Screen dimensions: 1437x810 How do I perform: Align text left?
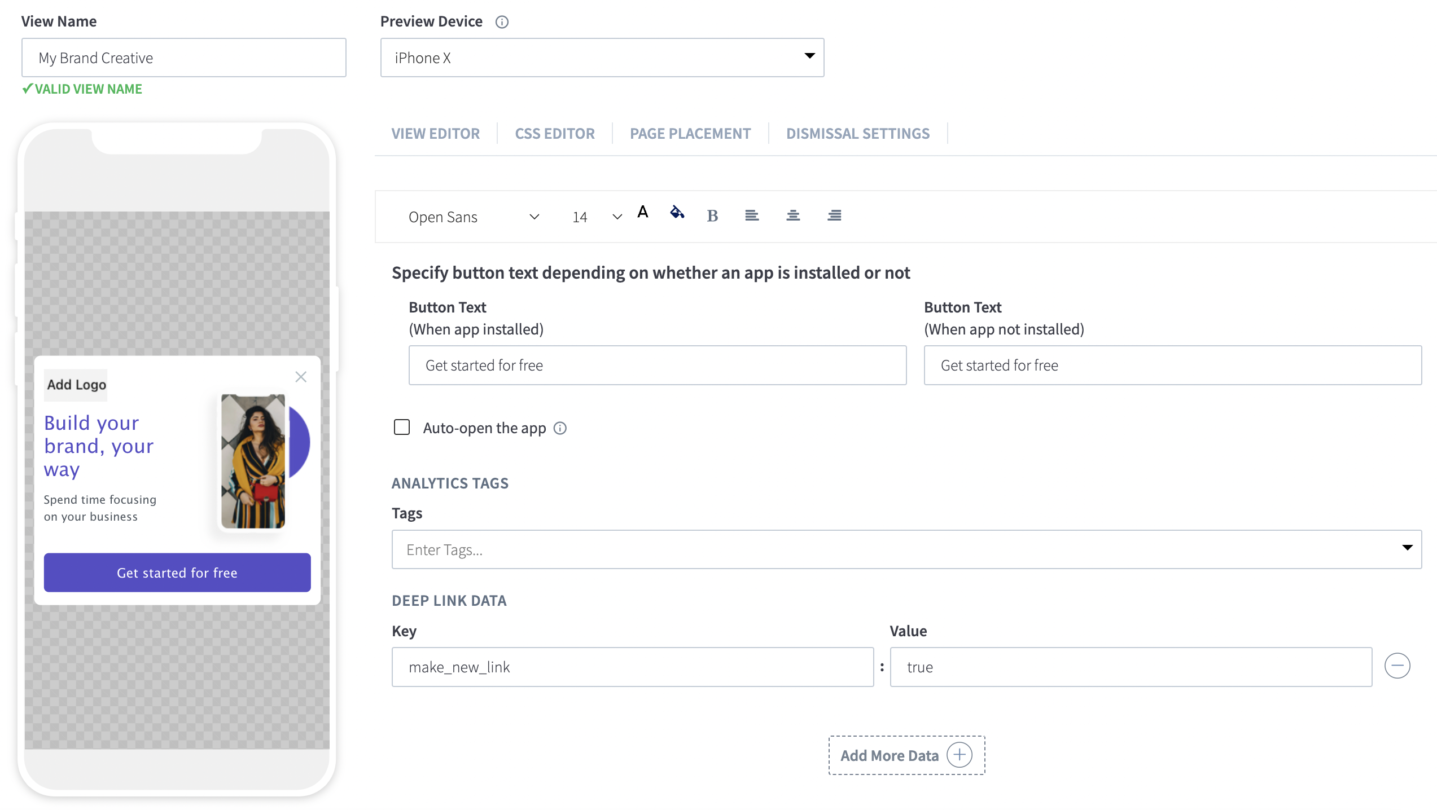pos(752,215)
